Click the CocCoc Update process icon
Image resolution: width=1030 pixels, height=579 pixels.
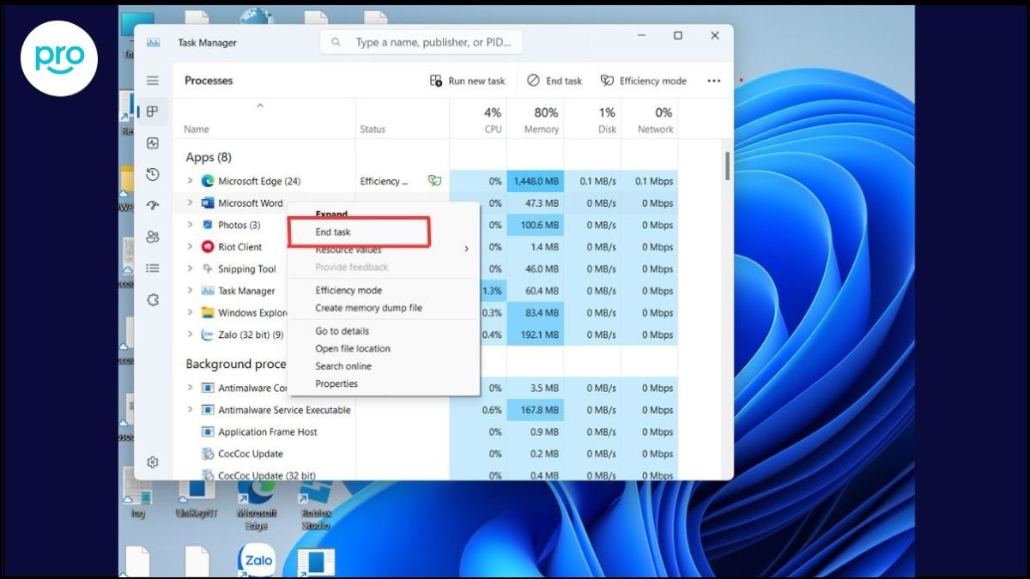(x=207, y=454)
